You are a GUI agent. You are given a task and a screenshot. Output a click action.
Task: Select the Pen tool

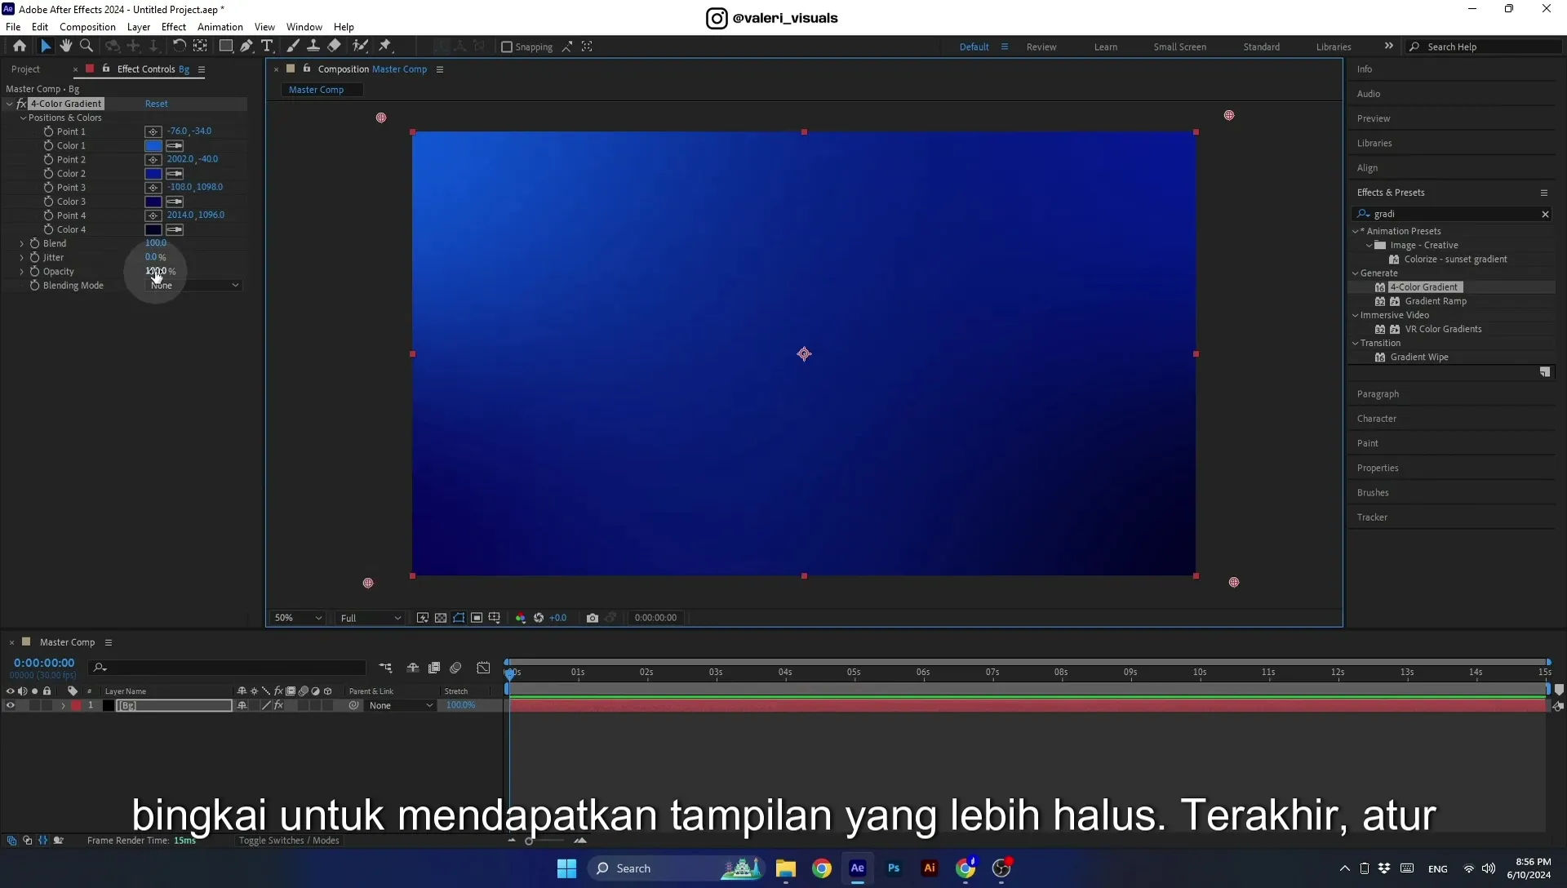tap(246, 47)
